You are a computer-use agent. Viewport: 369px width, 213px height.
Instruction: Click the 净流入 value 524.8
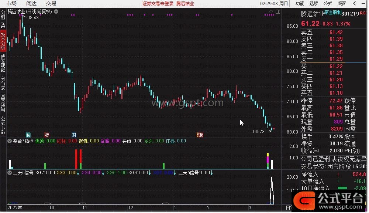pyautogui.click(x=359, y=174)
